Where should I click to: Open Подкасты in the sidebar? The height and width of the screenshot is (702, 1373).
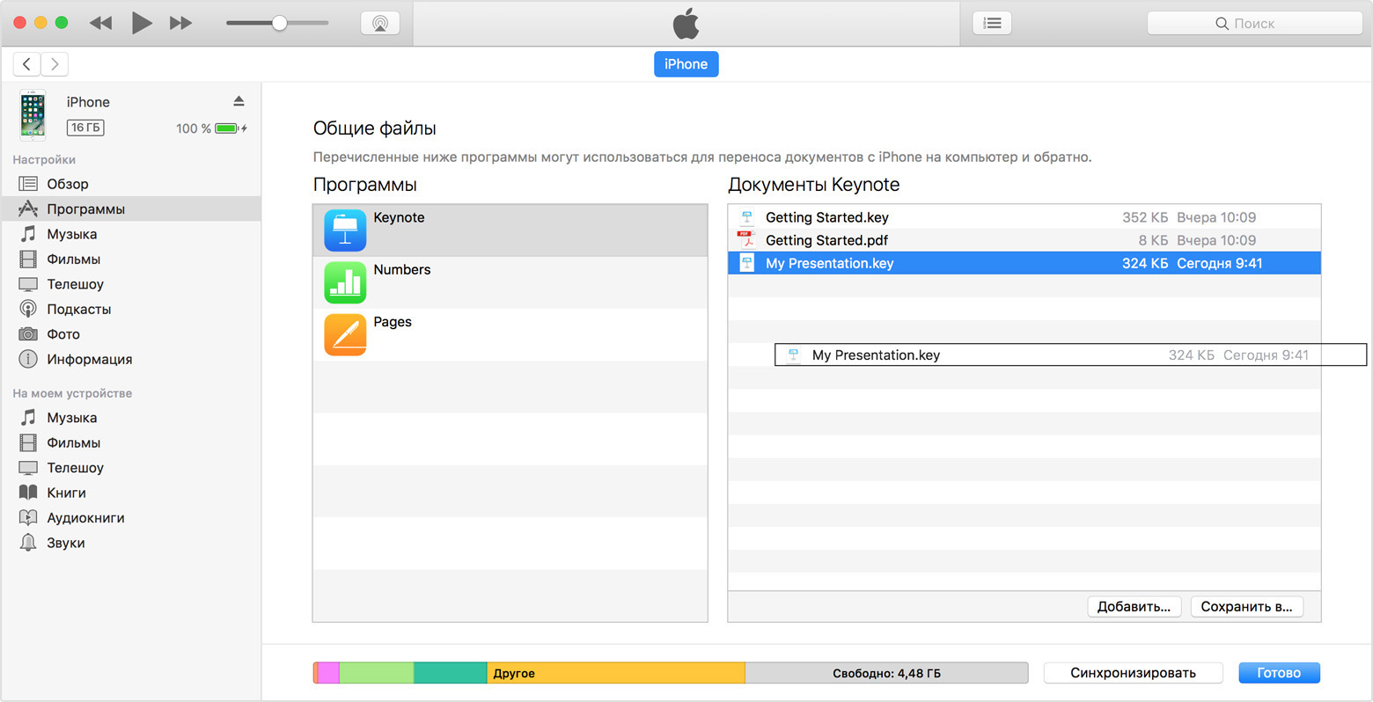[x=131, y=310]
